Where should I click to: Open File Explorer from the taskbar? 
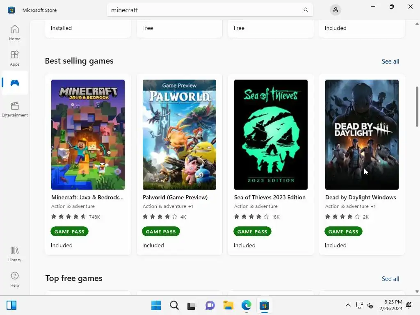point(228,305)
